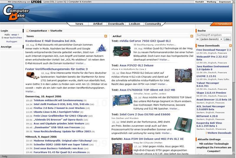Click ComputerBase in the breadcrumb
The image size is (236, 158).
(38, 31)
